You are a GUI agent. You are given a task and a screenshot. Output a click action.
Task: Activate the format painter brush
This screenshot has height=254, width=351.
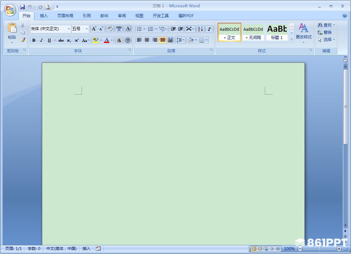click(x=22, y=40)
